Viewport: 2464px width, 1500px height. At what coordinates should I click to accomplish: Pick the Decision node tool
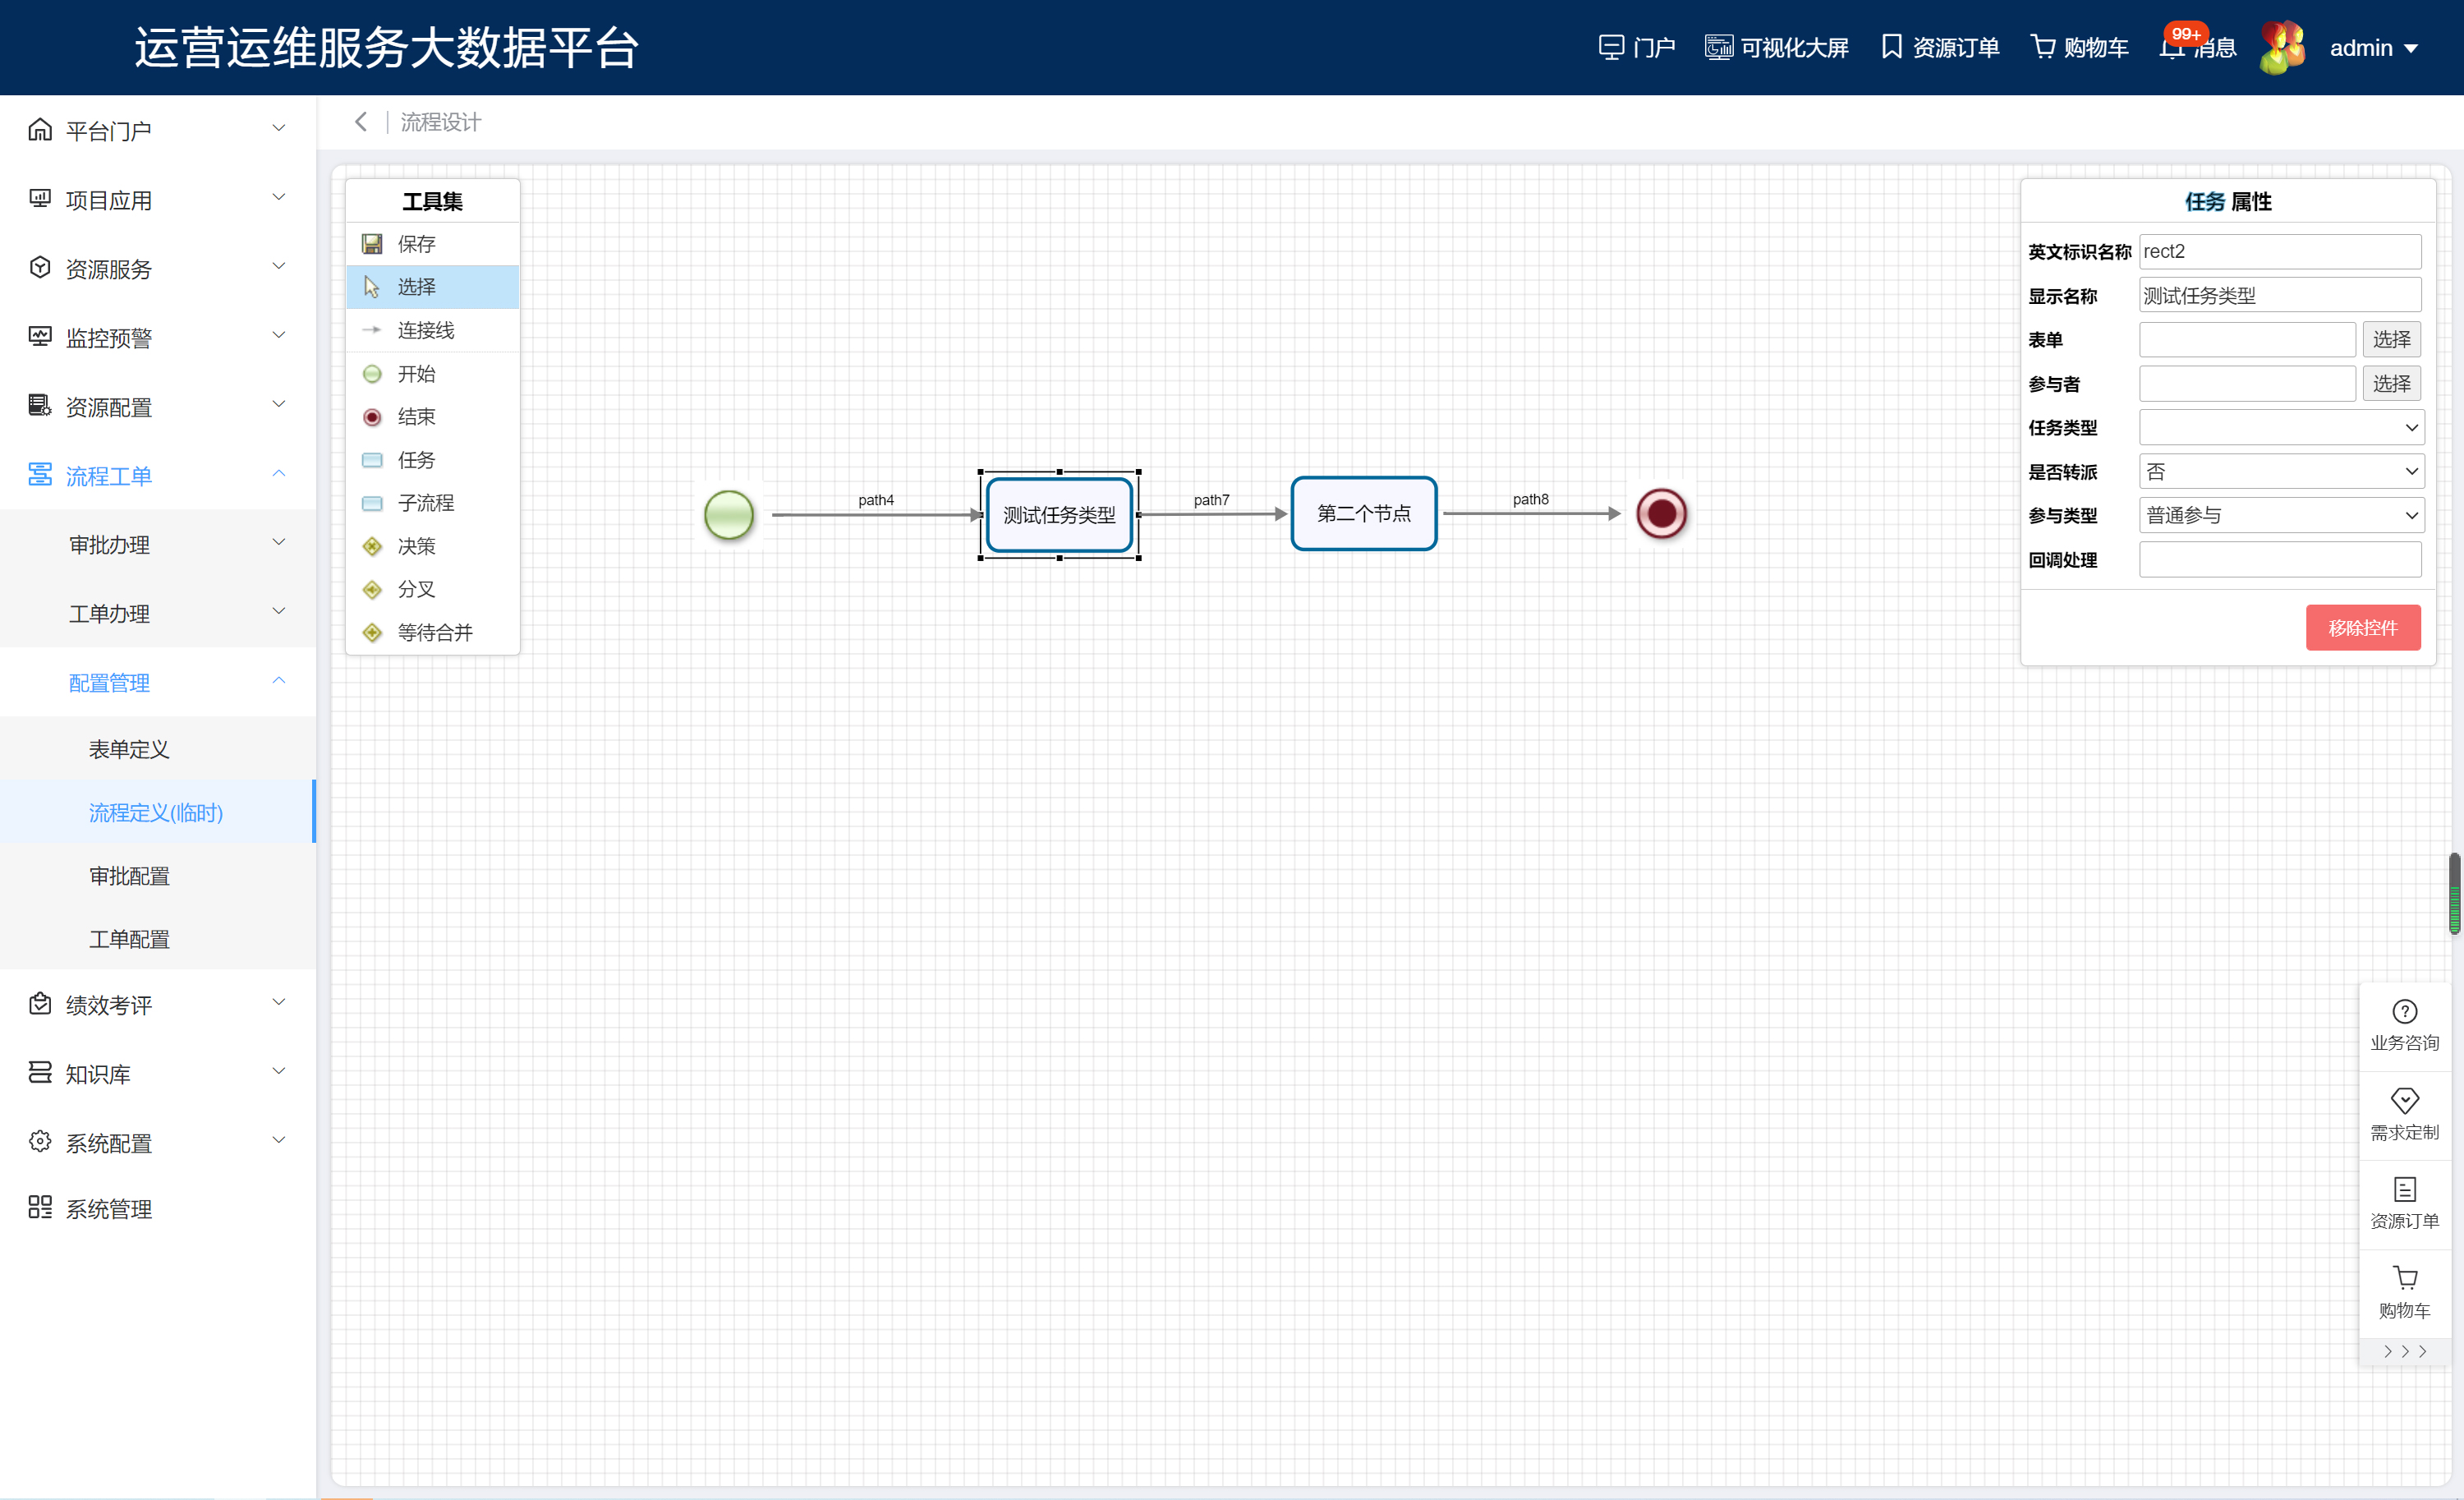(415, 546)
